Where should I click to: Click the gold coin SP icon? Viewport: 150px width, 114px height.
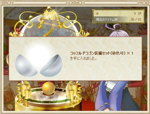click(x=97, y=14)
